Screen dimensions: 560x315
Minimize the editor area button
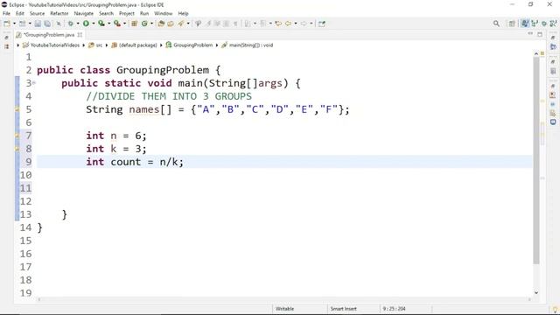[530, 34]
